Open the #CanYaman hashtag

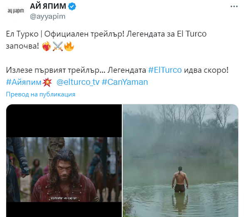[x=125, y=82]
